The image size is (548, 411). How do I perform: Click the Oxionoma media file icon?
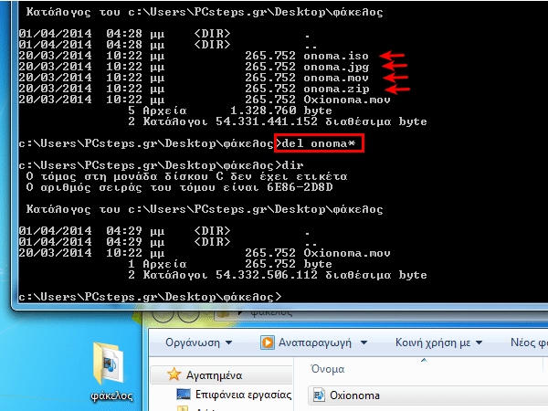(x=319, y=395)
